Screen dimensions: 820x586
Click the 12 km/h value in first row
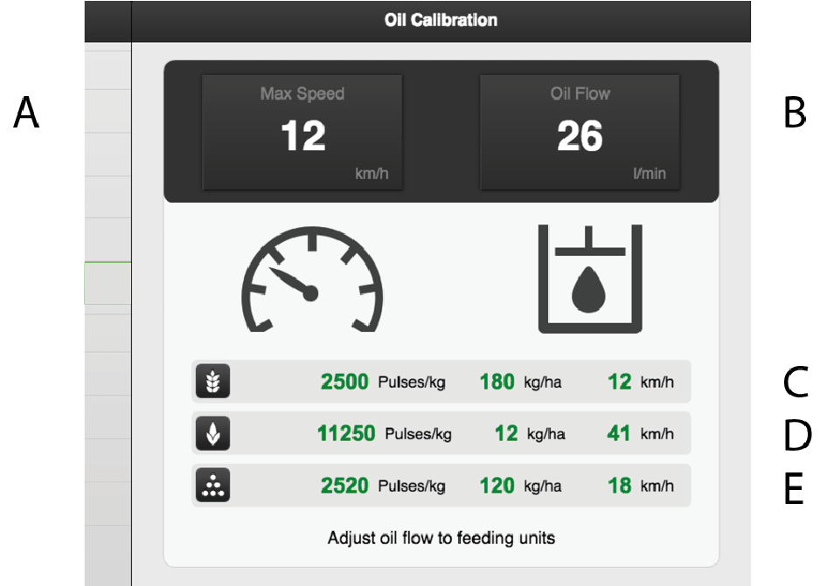pyautogui.click(x=619, y=382)
